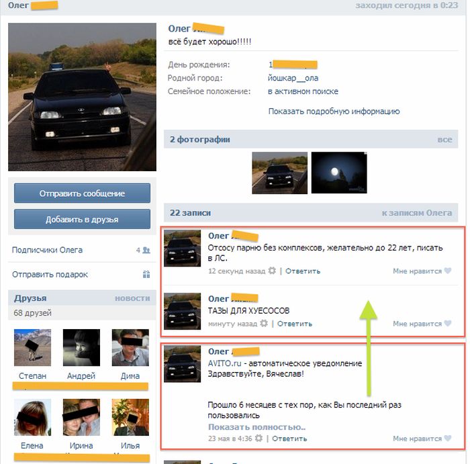
Task: Click the gear icon on '23 мая в 4:36' post
Action: pyautogui.click(x=258, y=438)
